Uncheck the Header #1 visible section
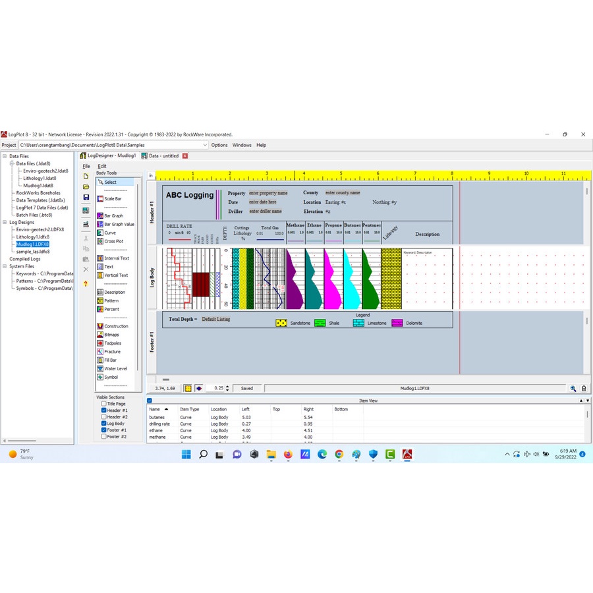 104,410
